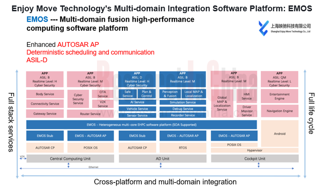This screenshot has width=321, height=191.
Task: Select the RTOS block
Action: [183, 148]
